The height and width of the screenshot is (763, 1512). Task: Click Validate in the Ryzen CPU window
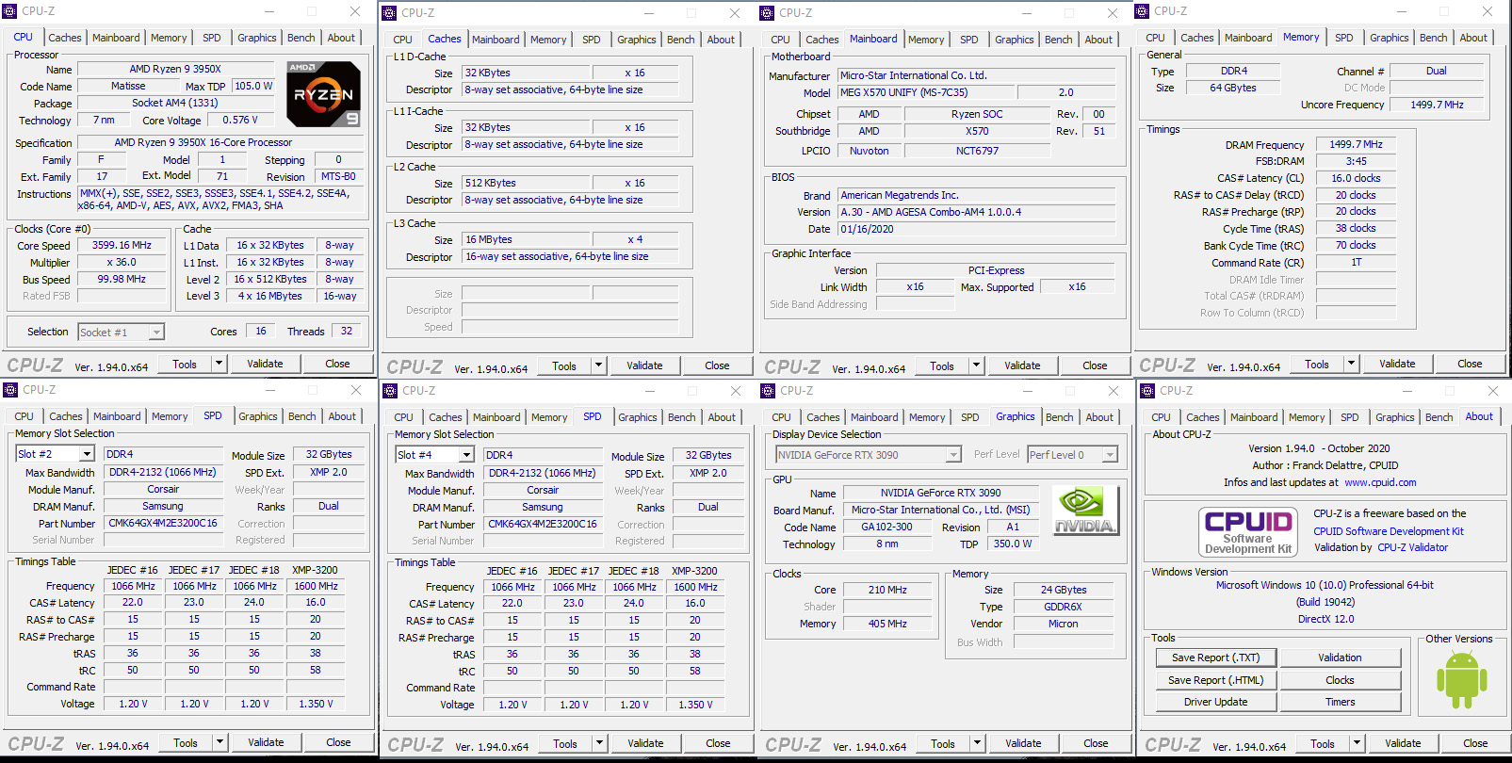pyautogui.click(x=265, y=364)
